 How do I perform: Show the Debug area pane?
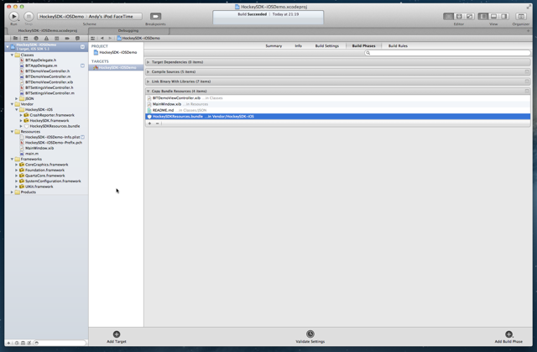pyautogui.click(x=493, y=16)
